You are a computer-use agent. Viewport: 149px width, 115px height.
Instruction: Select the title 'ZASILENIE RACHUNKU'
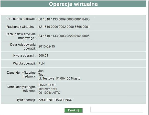[x=55, y=100]
